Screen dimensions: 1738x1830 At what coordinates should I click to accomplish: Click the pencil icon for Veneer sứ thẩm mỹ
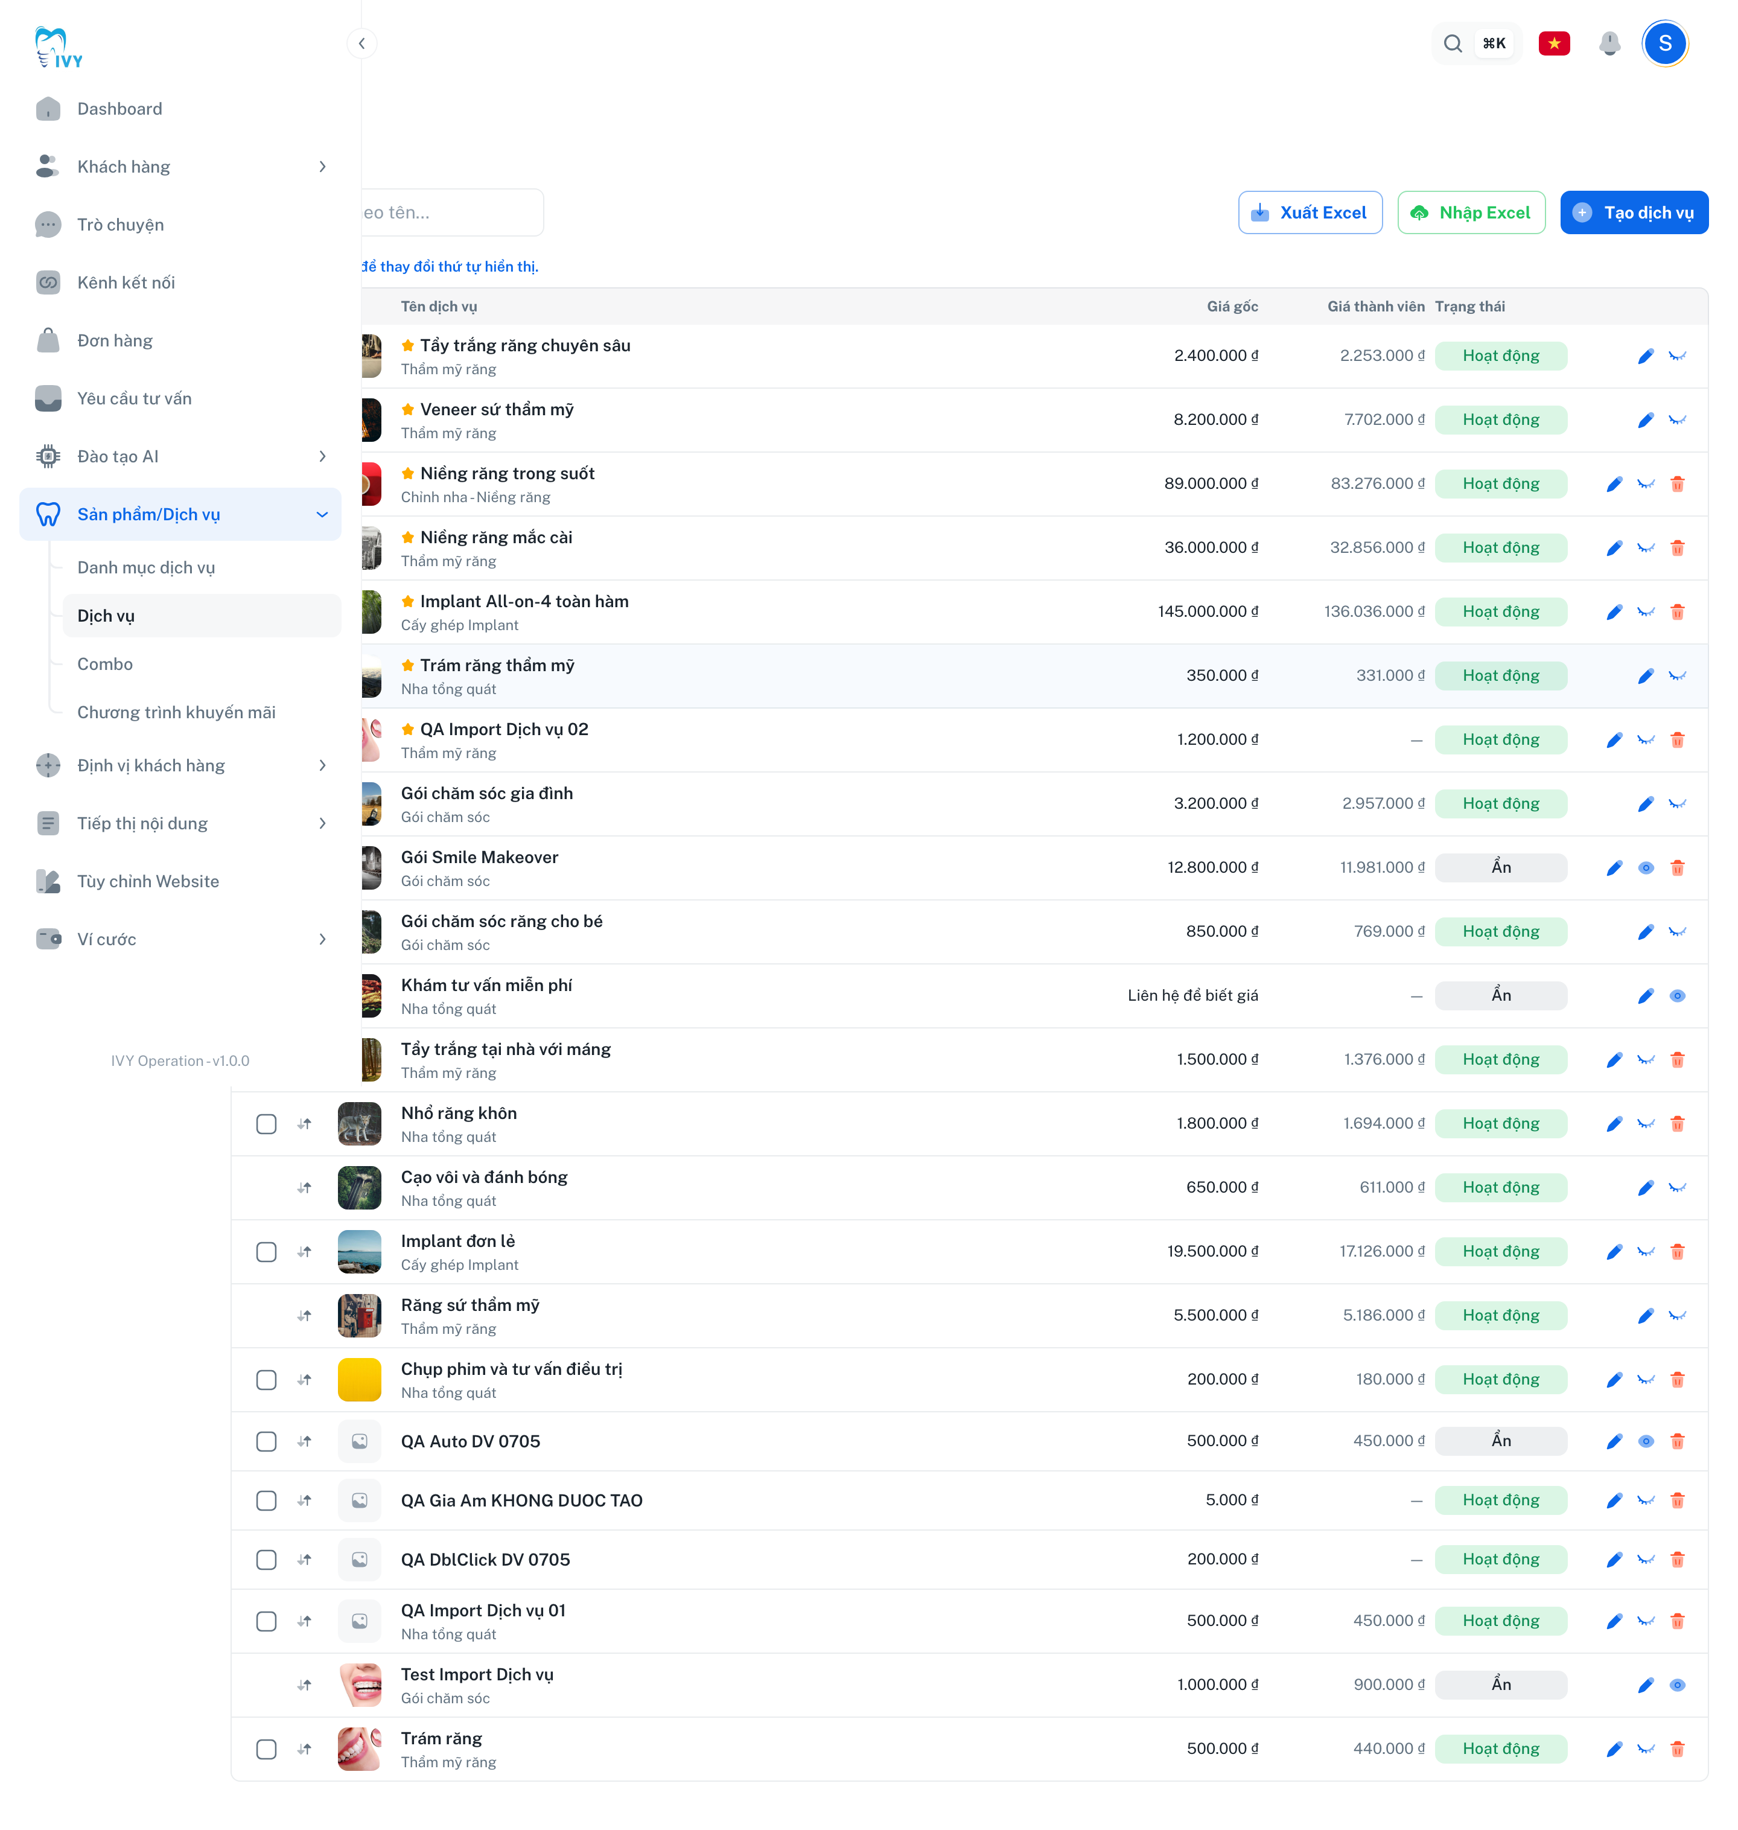click(1645, 419)
